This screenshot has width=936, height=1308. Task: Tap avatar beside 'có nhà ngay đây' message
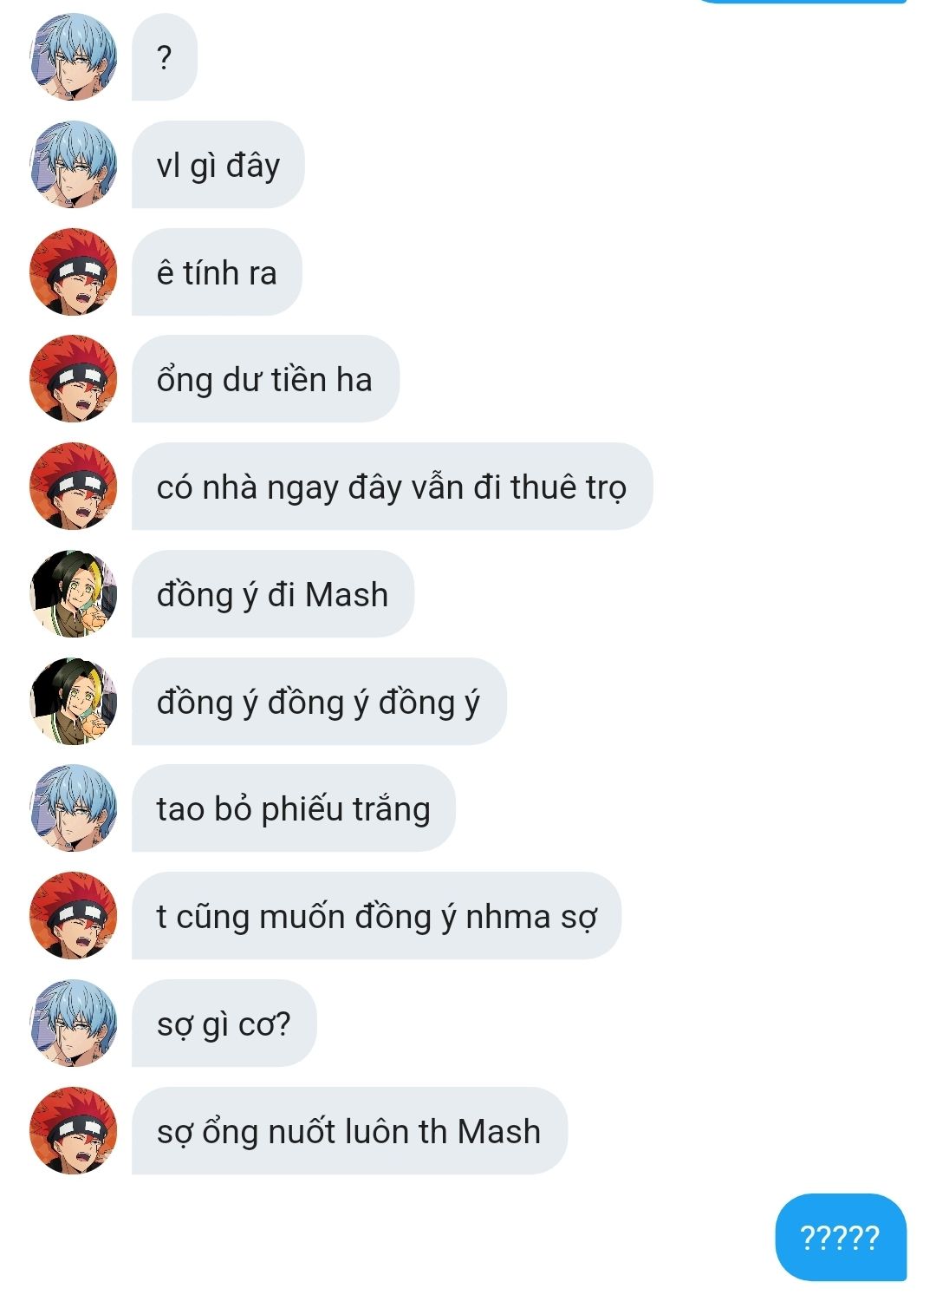click(x=74, y=487)
